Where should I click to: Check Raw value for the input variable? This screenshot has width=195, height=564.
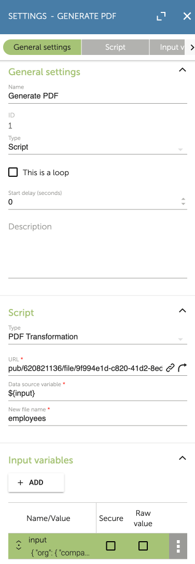(143, 546)
